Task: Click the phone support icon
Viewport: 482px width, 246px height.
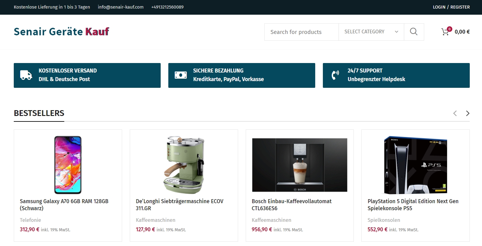Action: [335, 75]
